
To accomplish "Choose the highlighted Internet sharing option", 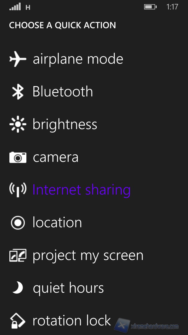I will [81, 190].
